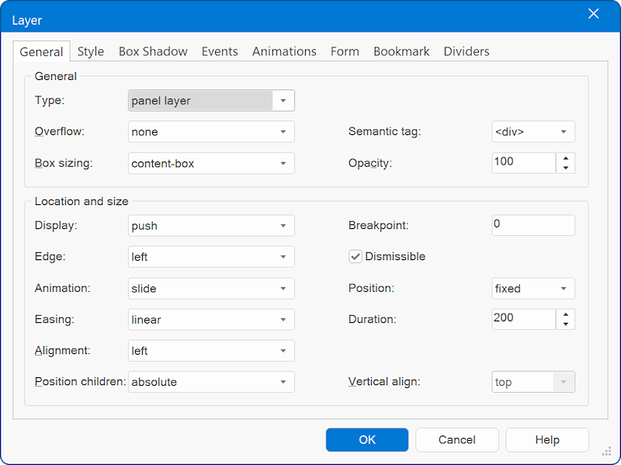This screenshot has height=465, width=621.
Task: Switch to the Style tab
Action: (x=90, y=52)
